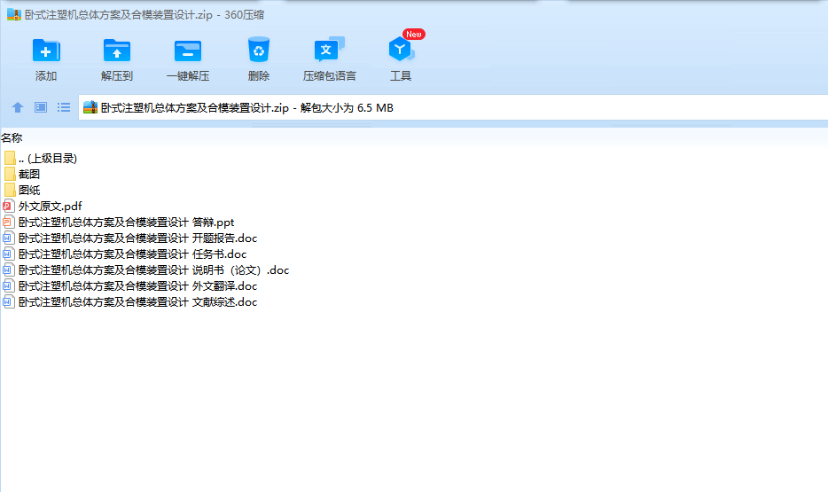Click the folder icon beside 上级目录
The image size is (828, 492).
[10, 158]
